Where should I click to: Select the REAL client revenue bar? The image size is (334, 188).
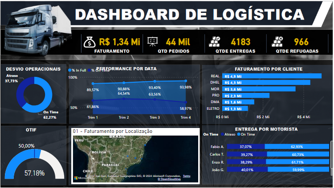[x=272, y=76]
